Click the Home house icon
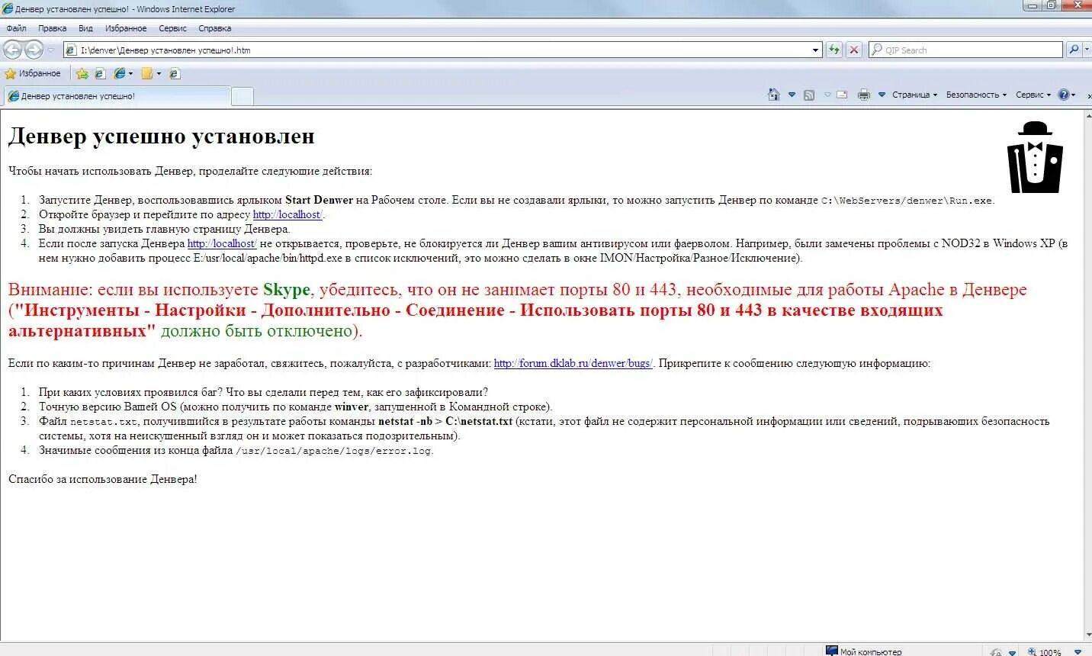Image resolution: width=1092 pixels, height=656 pixels. click(773, 95)
